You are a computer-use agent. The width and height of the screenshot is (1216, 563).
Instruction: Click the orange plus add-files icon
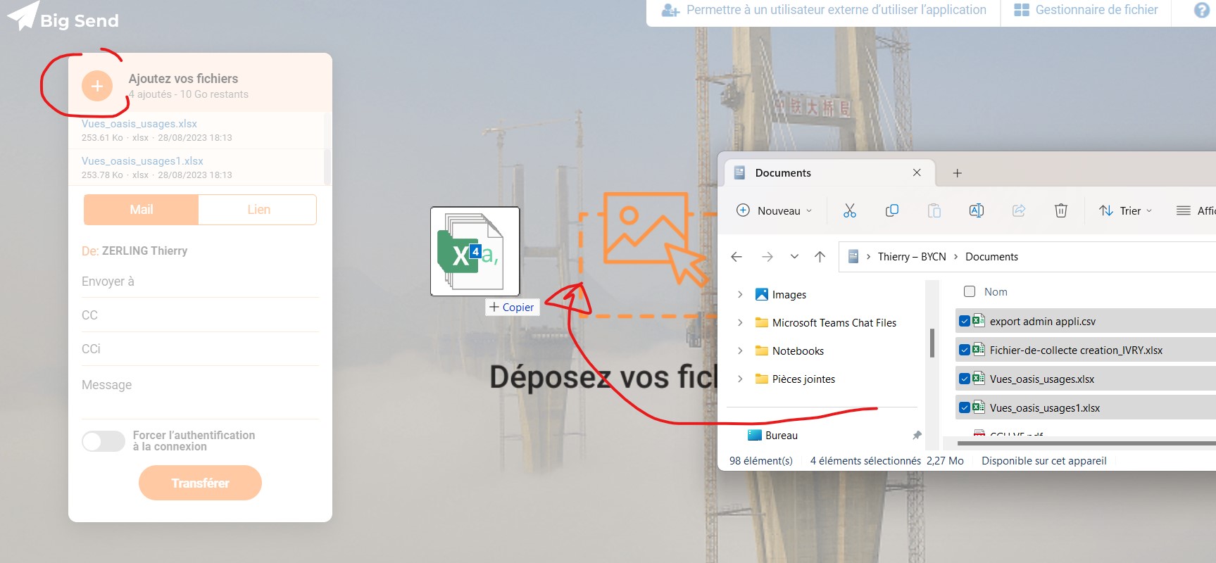point(97,86)
